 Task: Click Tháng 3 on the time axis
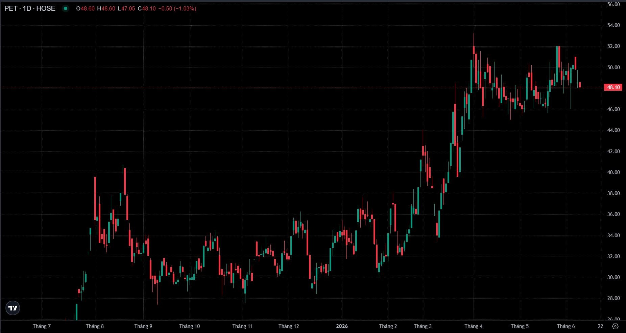pyautogui.click(x=423, y=326)
